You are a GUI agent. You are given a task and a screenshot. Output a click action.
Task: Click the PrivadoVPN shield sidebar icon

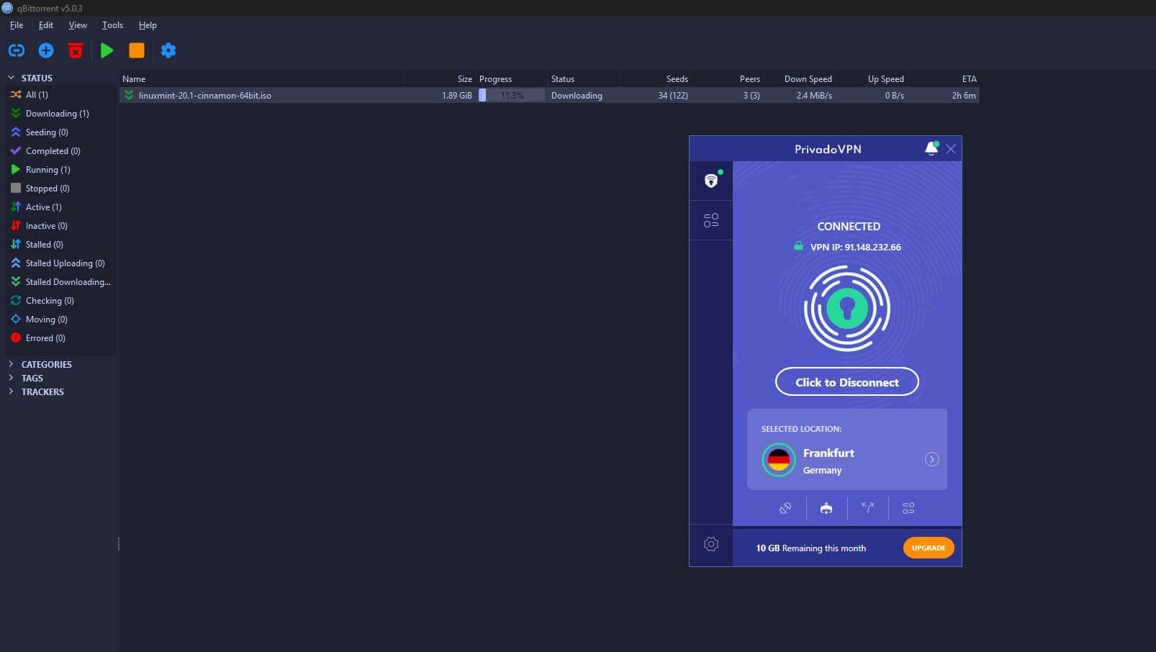pos(711,181)
